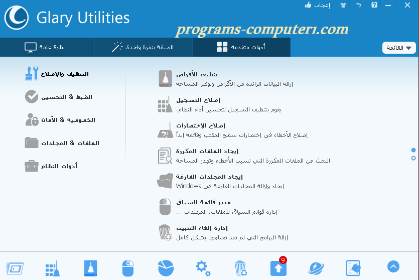The image size is (419, 280).
Task: Click the folder category icon
Action: 32,143
